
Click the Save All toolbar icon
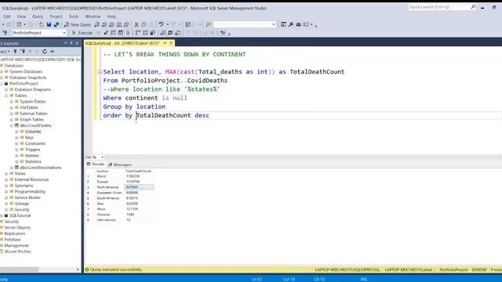(56, 24)
